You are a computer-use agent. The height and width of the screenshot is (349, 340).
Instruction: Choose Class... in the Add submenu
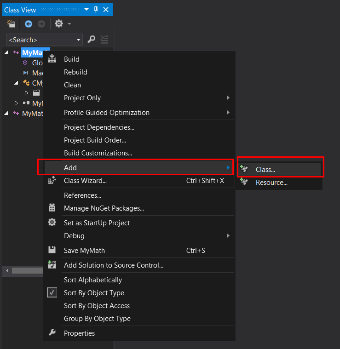click(279, 170)
